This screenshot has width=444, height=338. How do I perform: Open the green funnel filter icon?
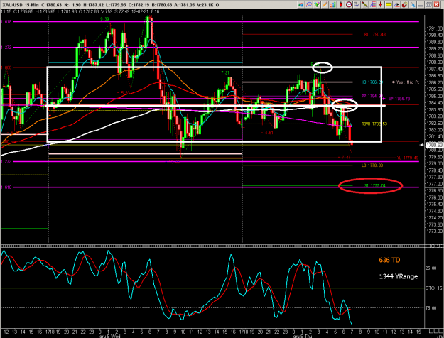point(317,4)
